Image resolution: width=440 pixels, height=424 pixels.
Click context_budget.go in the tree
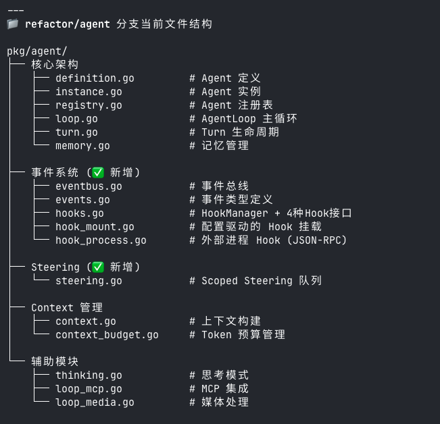107,335
